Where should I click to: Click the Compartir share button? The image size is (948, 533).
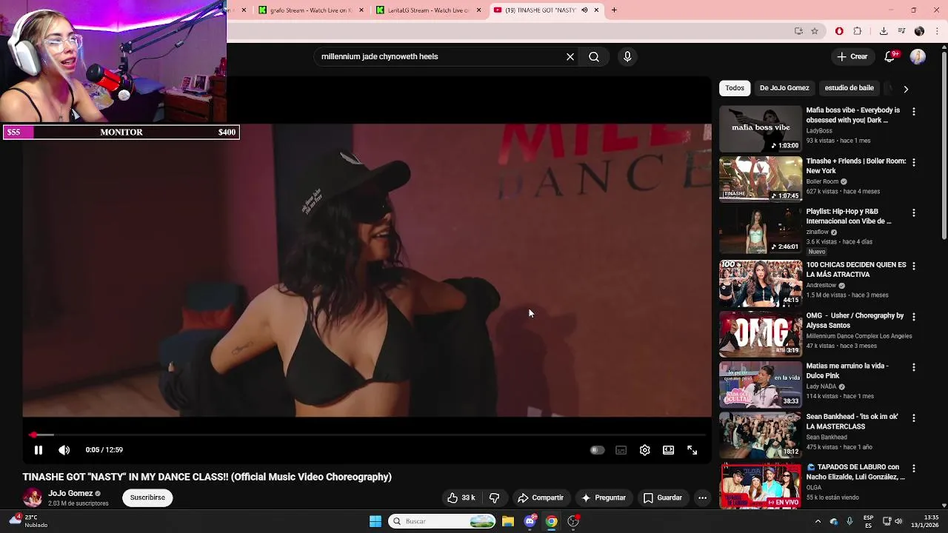click(x=541, y=497)
